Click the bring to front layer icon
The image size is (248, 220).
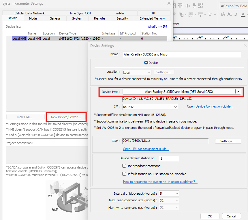[191, 14]
